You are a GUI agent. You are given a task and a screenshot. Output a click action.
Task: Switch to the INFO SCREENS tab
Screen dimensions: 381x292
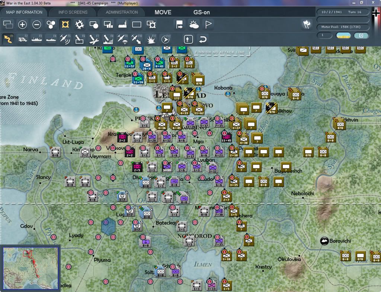pyautogui.click(x=73, y=12)
